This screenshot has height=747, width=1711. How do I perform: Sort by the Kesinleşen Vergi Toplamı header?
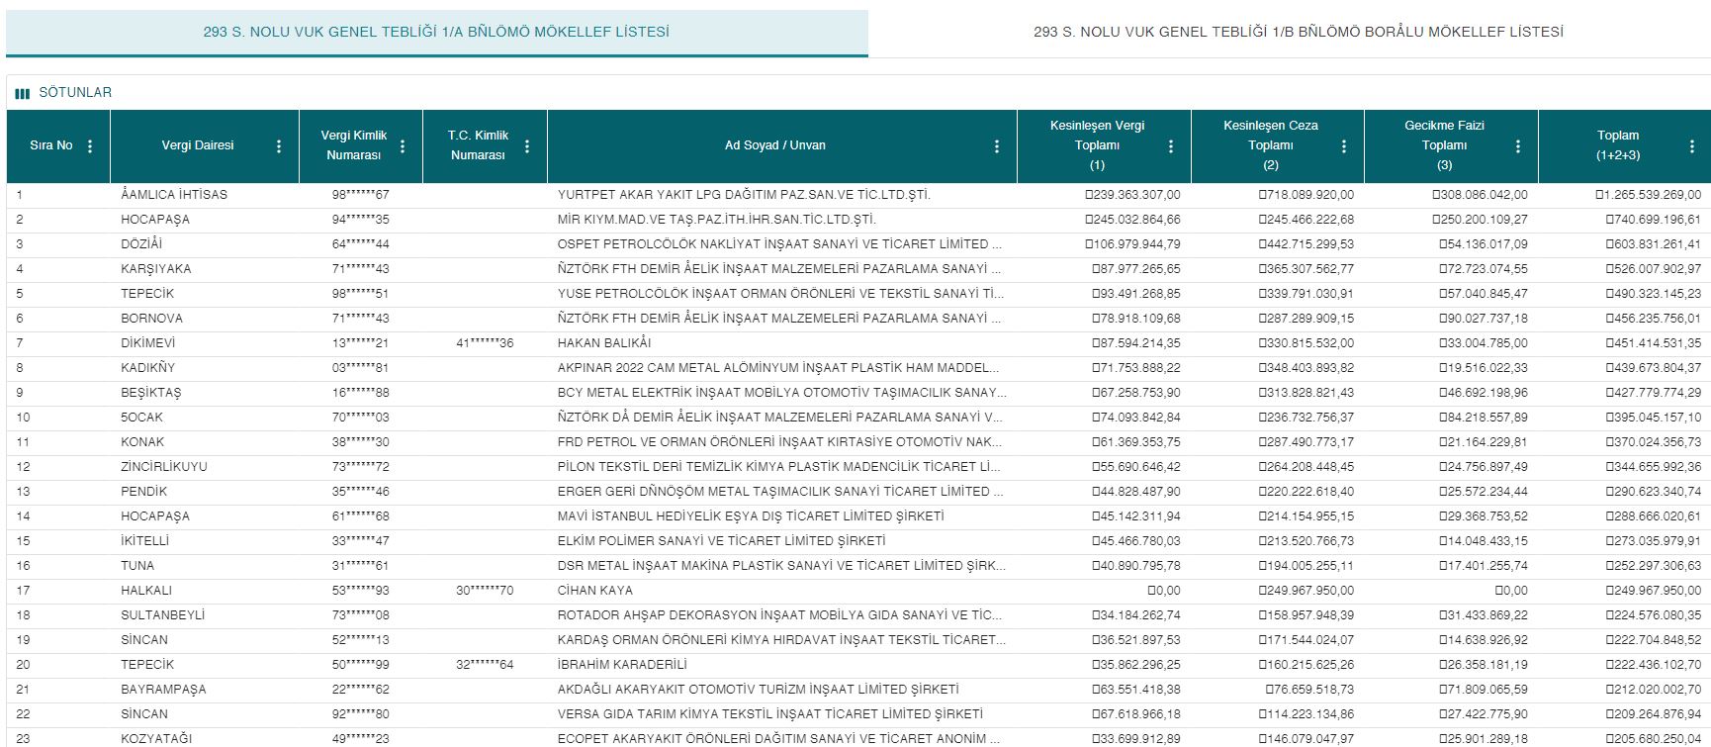(x=1097, y=145)
